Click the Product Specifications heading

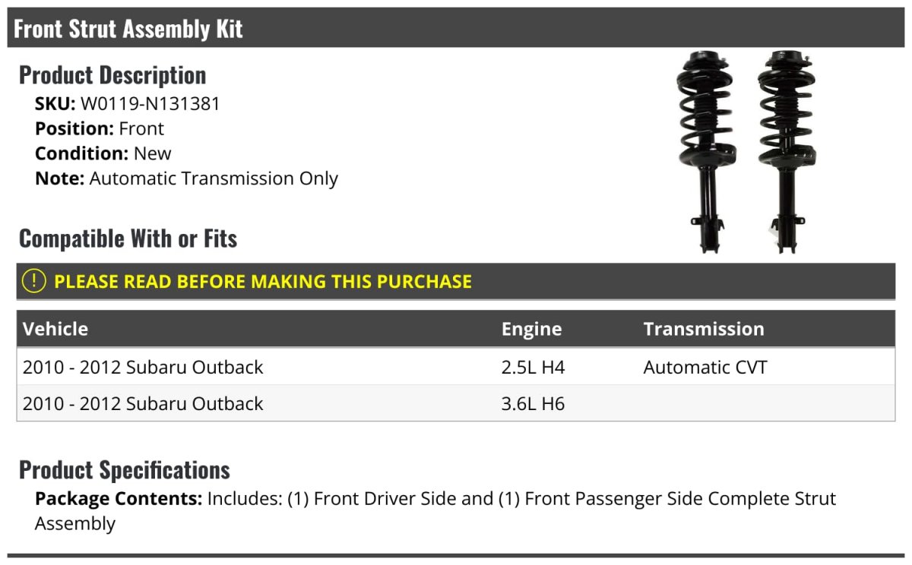(124, 470)
